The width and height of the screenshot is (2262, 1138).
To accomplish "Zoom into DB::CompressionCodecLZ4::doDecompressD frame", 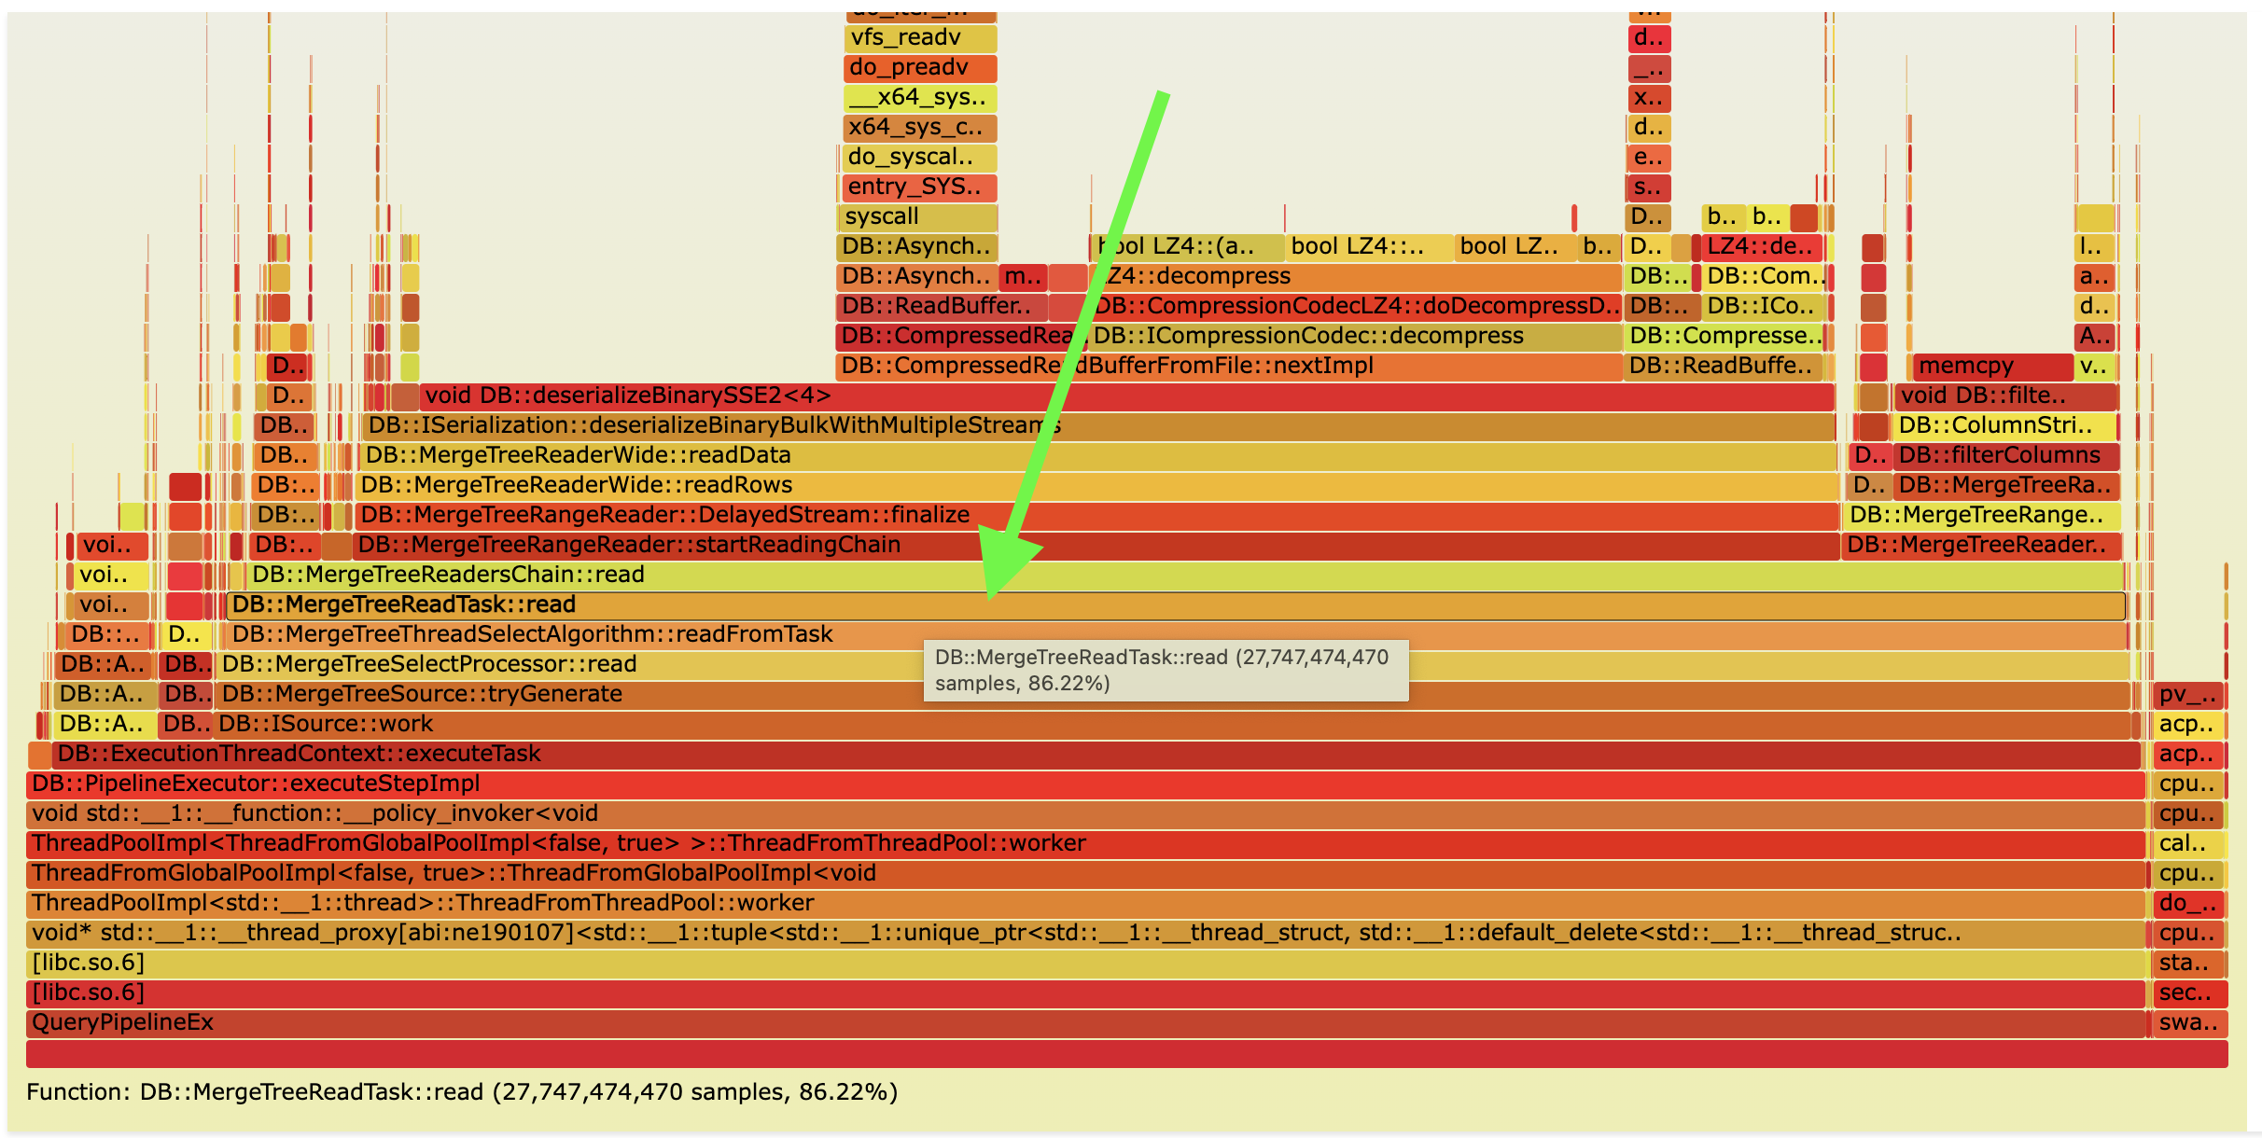I will coord(1353,306).
